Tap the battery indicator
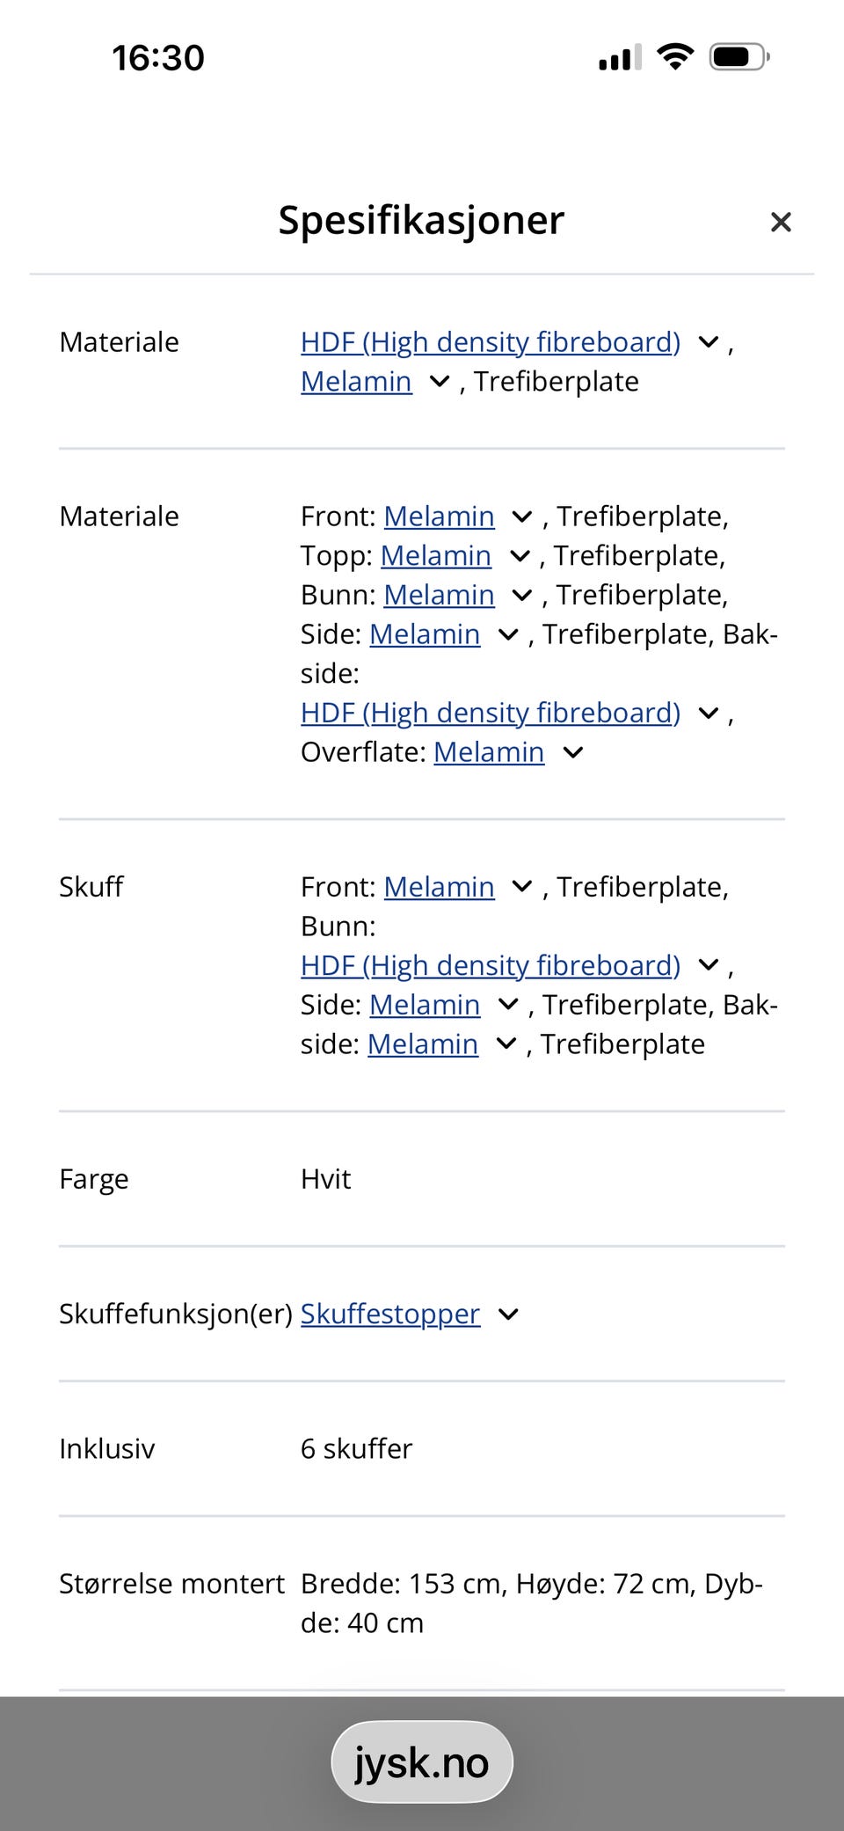The width and height of the screenshot is (844, 1831). click(x=735, y=55)
